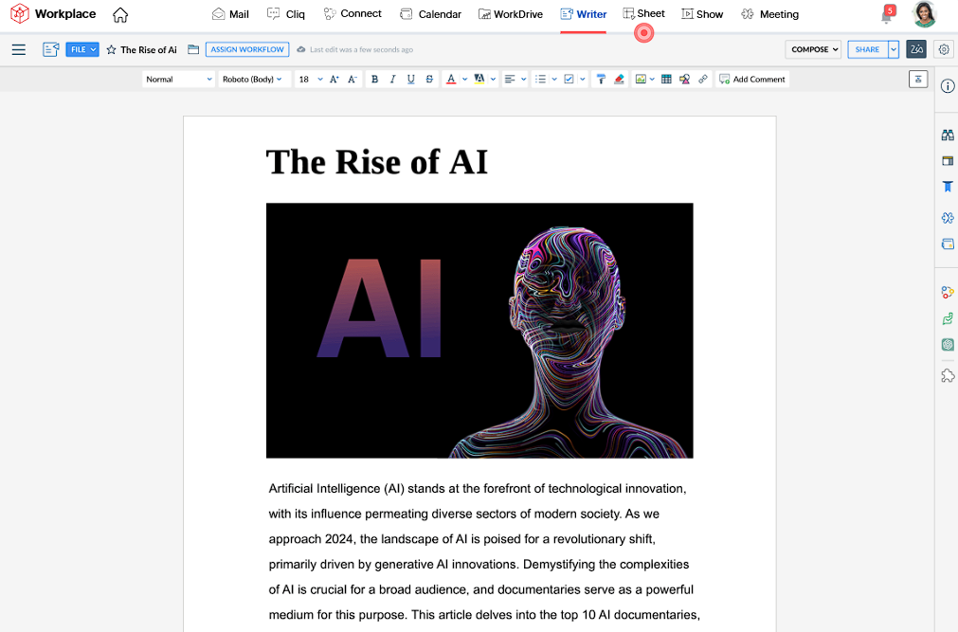
Task: Click the Workplace home icon
Action: (120, 15)
